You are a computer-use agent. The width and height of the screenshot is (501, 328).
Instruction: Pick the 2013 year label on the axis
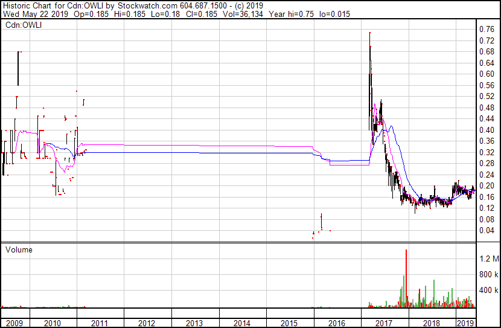(194, 323)
